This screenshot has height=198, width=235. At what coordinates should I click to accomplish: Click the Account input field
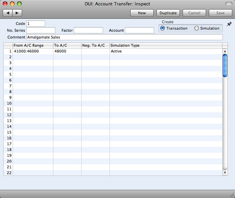point(139,30)
